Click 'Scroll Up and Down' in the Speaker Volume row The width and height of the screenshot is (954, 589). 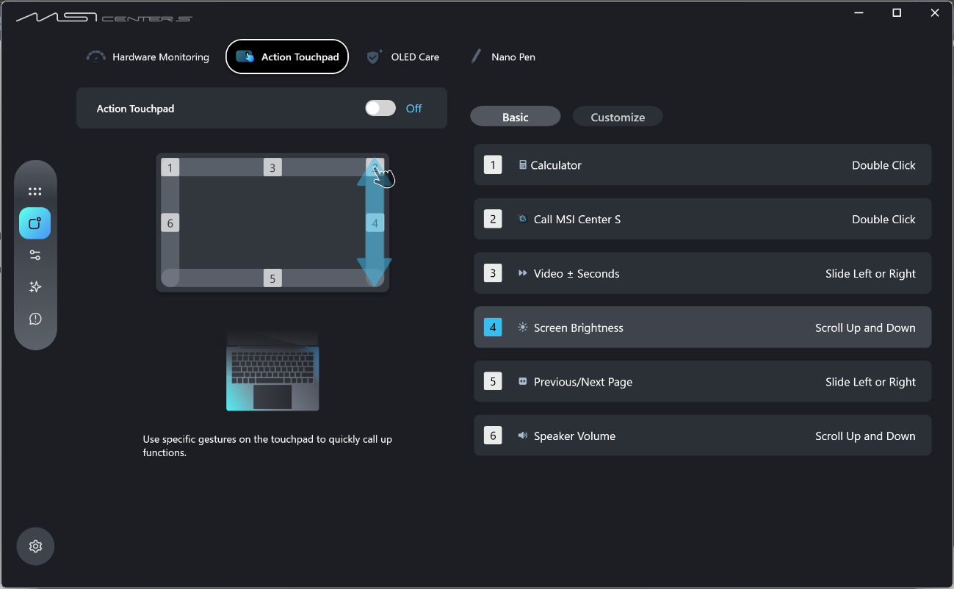pos(865,436)
